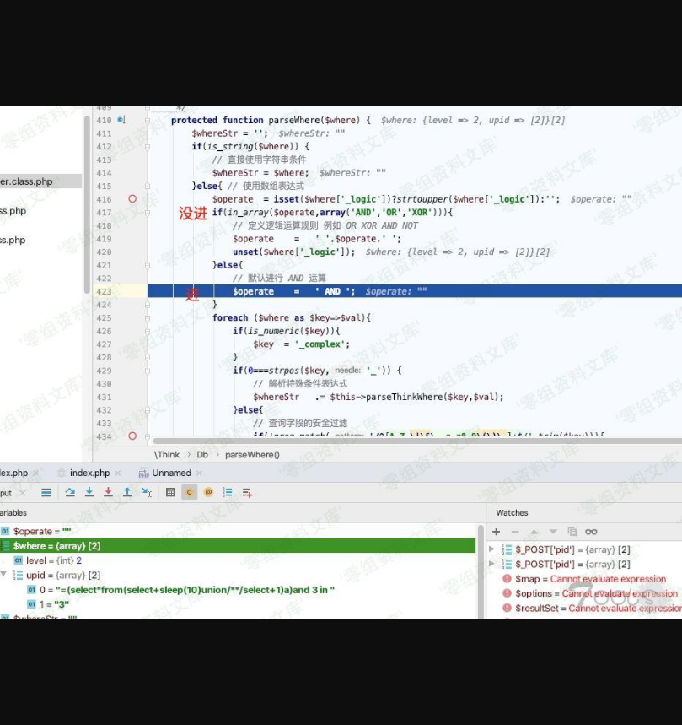Click the Step Into debug icon
This screenshot has width=682, height=725.
[x=89, y=493]
